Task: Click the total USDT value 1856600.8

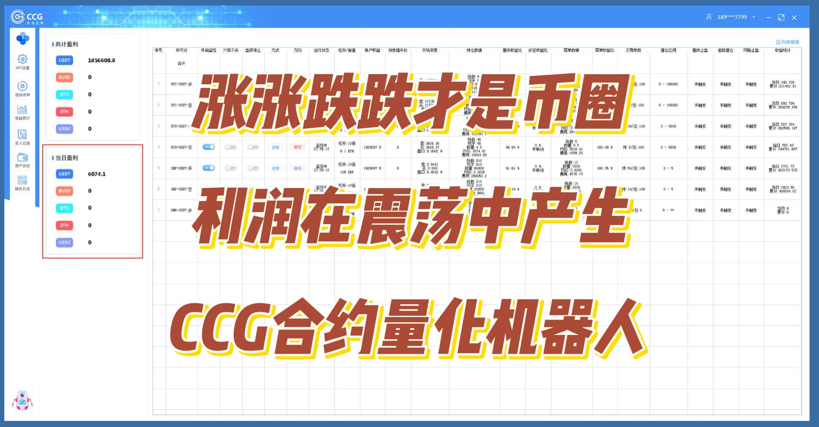Action: pos(102,60)
